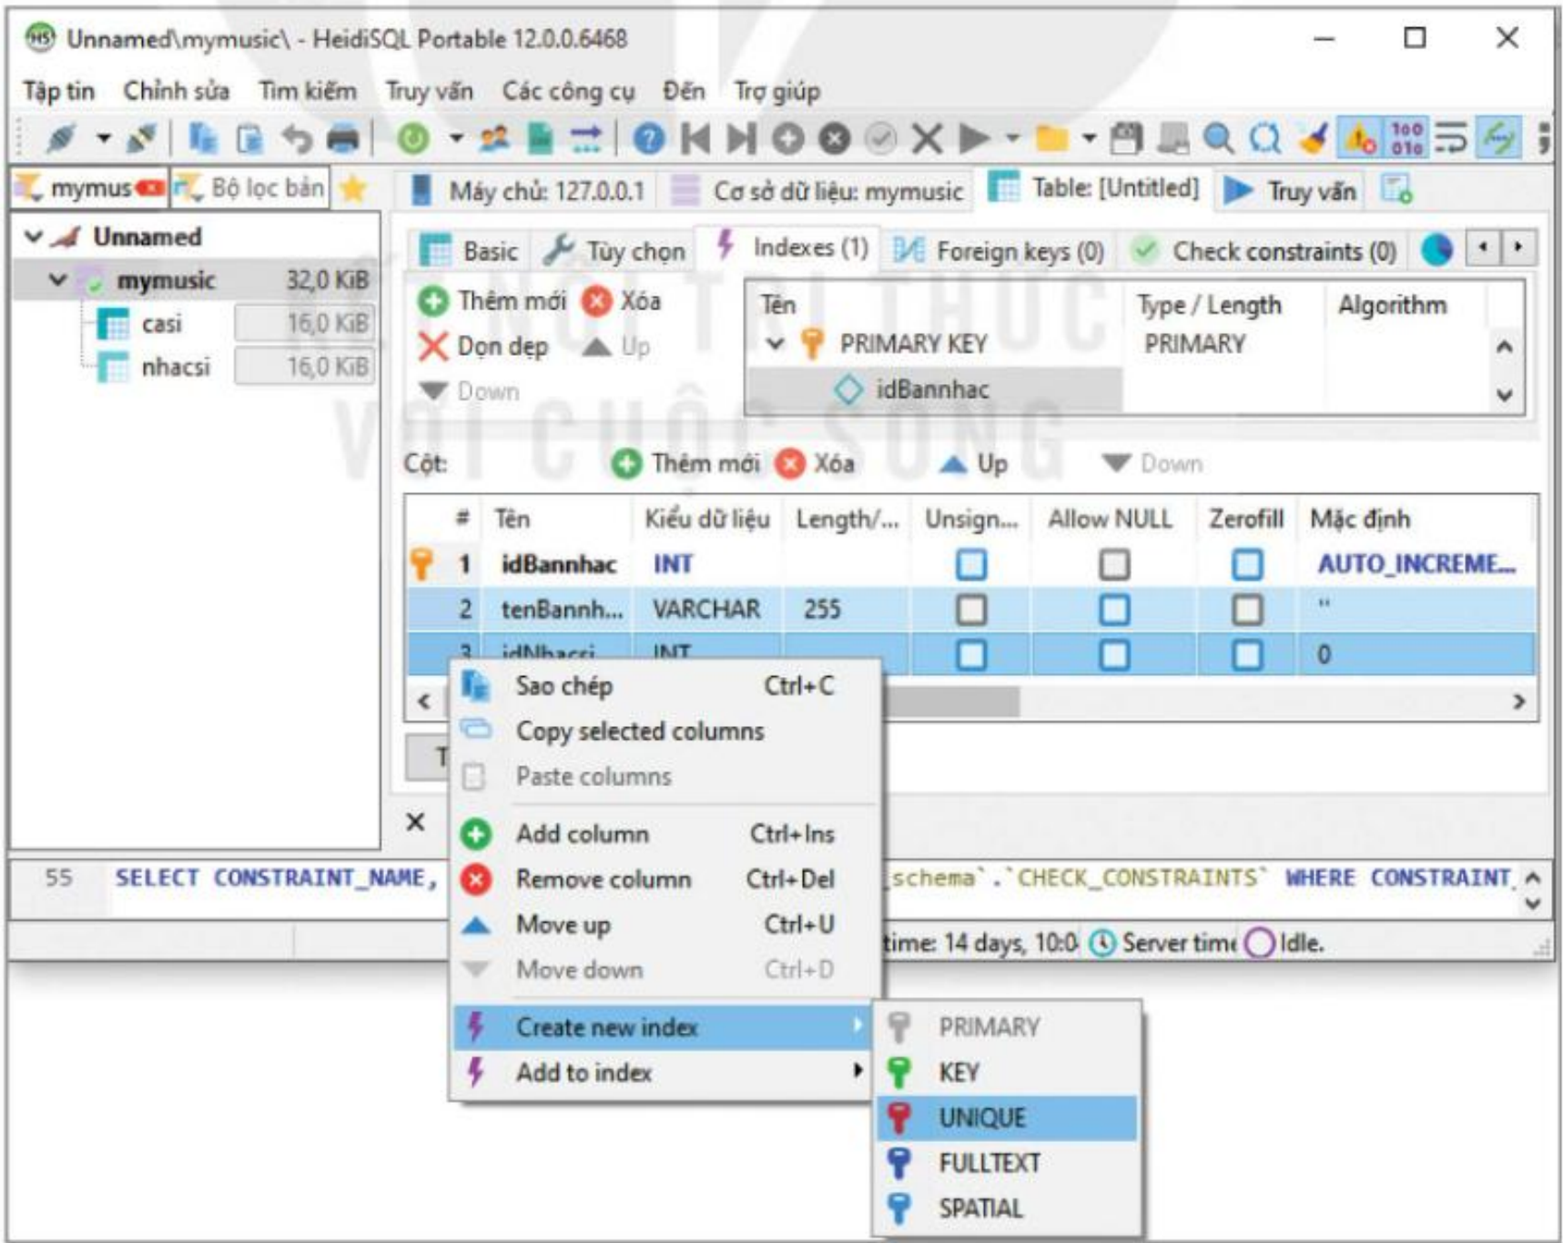
Task: Click the save floppy disk toolbar icon
Action: tap(1126, 138)
